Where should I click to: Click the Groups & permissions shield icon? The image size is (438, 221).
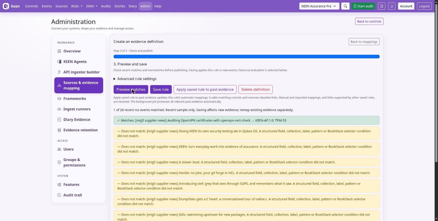[x=59, y=162]
